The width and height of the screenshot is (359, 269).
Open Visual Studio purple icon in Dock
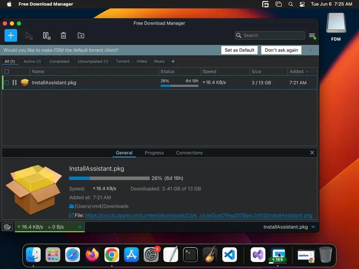[x=258, y=255]
